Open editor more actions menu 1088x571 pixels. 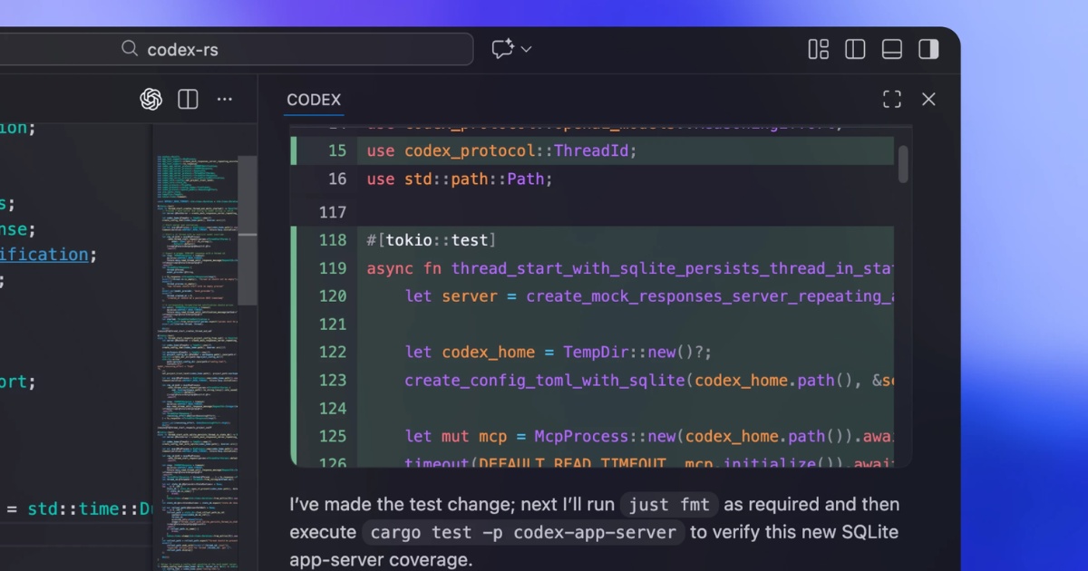[x=225, y=100]
